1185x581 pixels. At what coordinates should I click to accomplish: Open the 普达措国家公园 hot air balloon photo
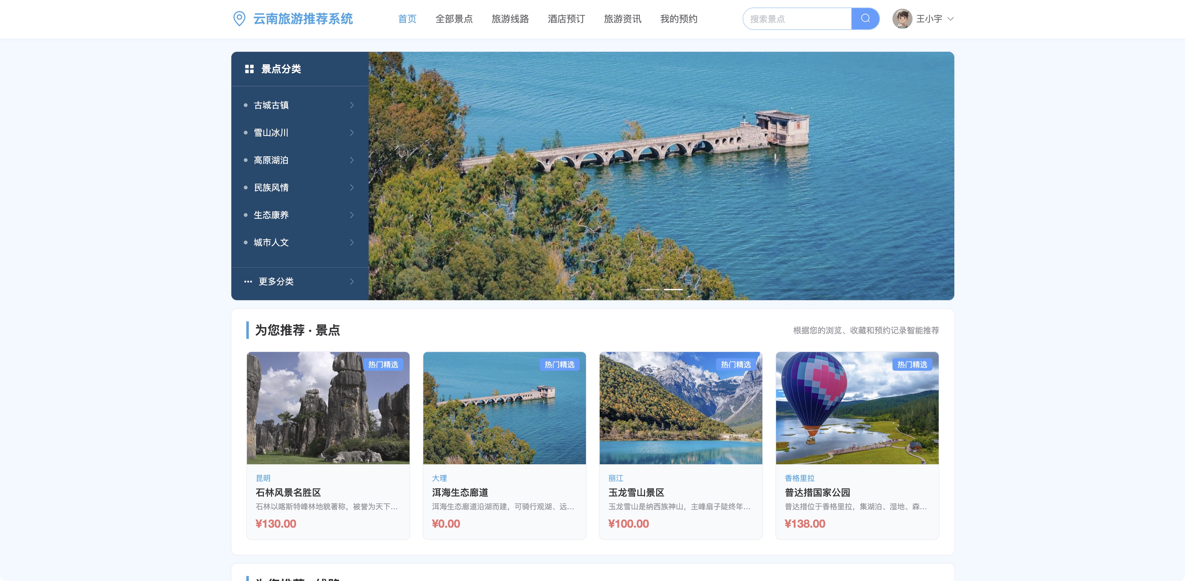tap(857, 408)
